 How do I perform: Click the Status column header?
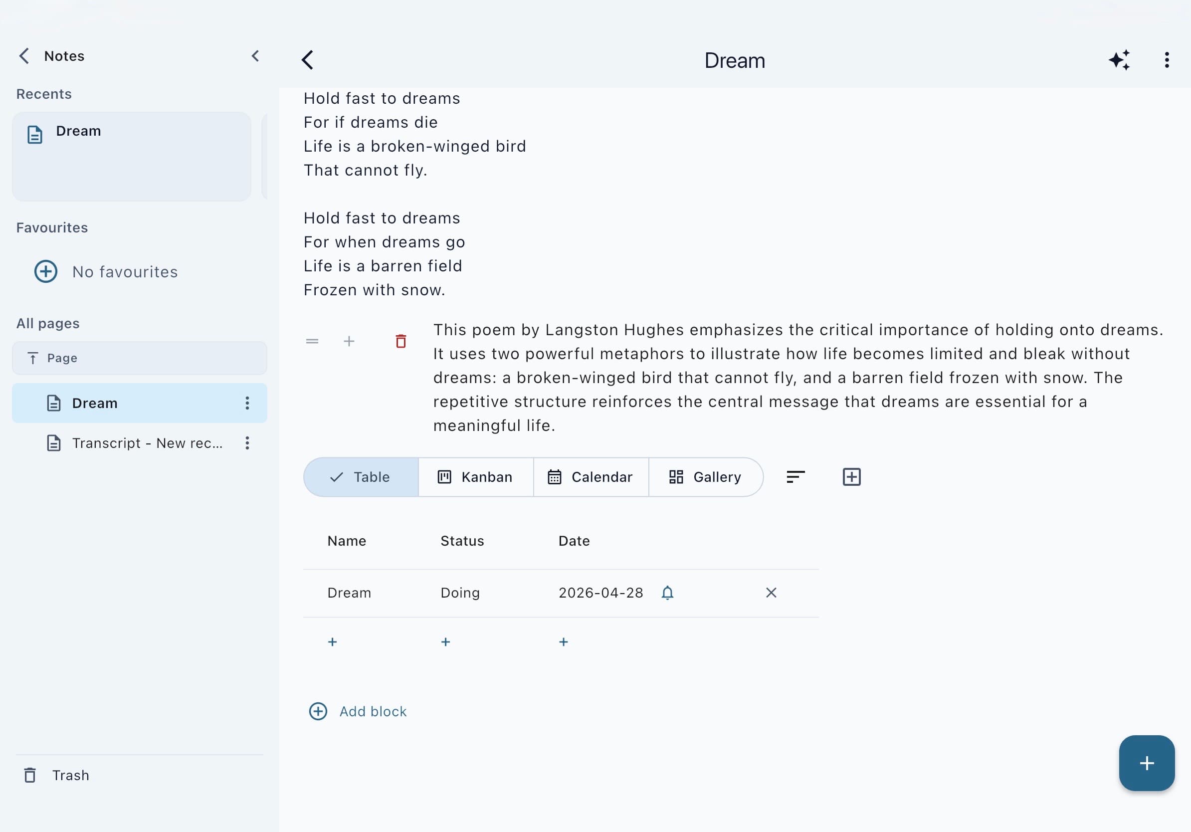pos(462,541)
